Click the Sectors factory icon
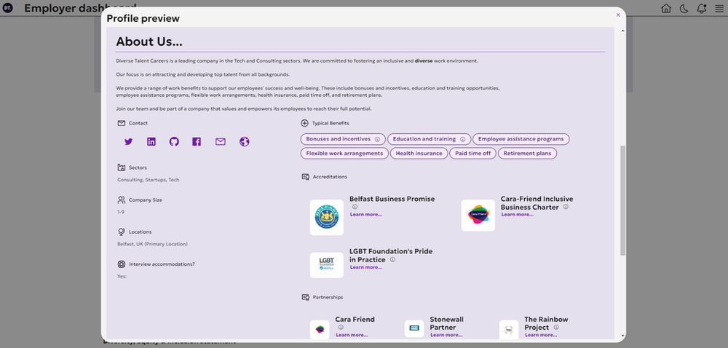This screenshot has height=348, width=728. tap(122, 167)
